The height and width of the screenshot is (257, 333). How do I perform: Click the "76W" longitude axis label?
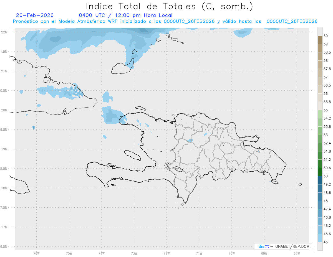(x=36, y=253)
